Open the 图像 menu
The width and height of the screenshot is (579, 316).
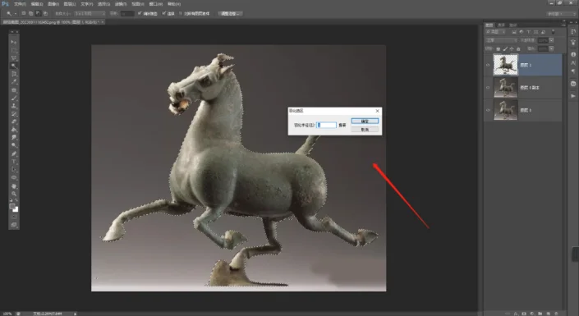[x=53, y=4]
